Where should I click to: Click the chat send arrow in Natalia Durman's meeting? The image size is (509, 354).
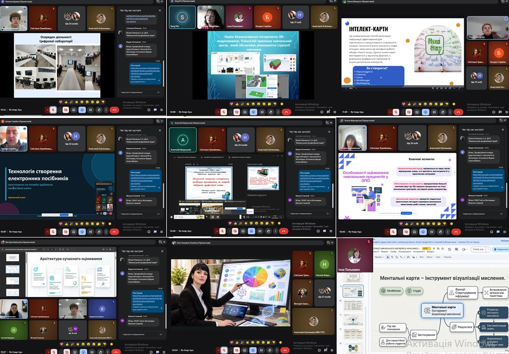click(159, 92)
